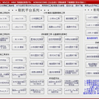This screenshot has height=99, width=99.
Task: Open the 驱动大全 menu
Action: pyautogui.click(x=70, y=5)
